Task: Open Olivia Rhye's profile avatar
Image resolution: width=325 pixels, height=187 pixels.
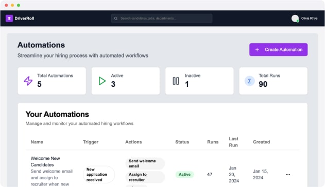Action: click(x=295, y=18)
